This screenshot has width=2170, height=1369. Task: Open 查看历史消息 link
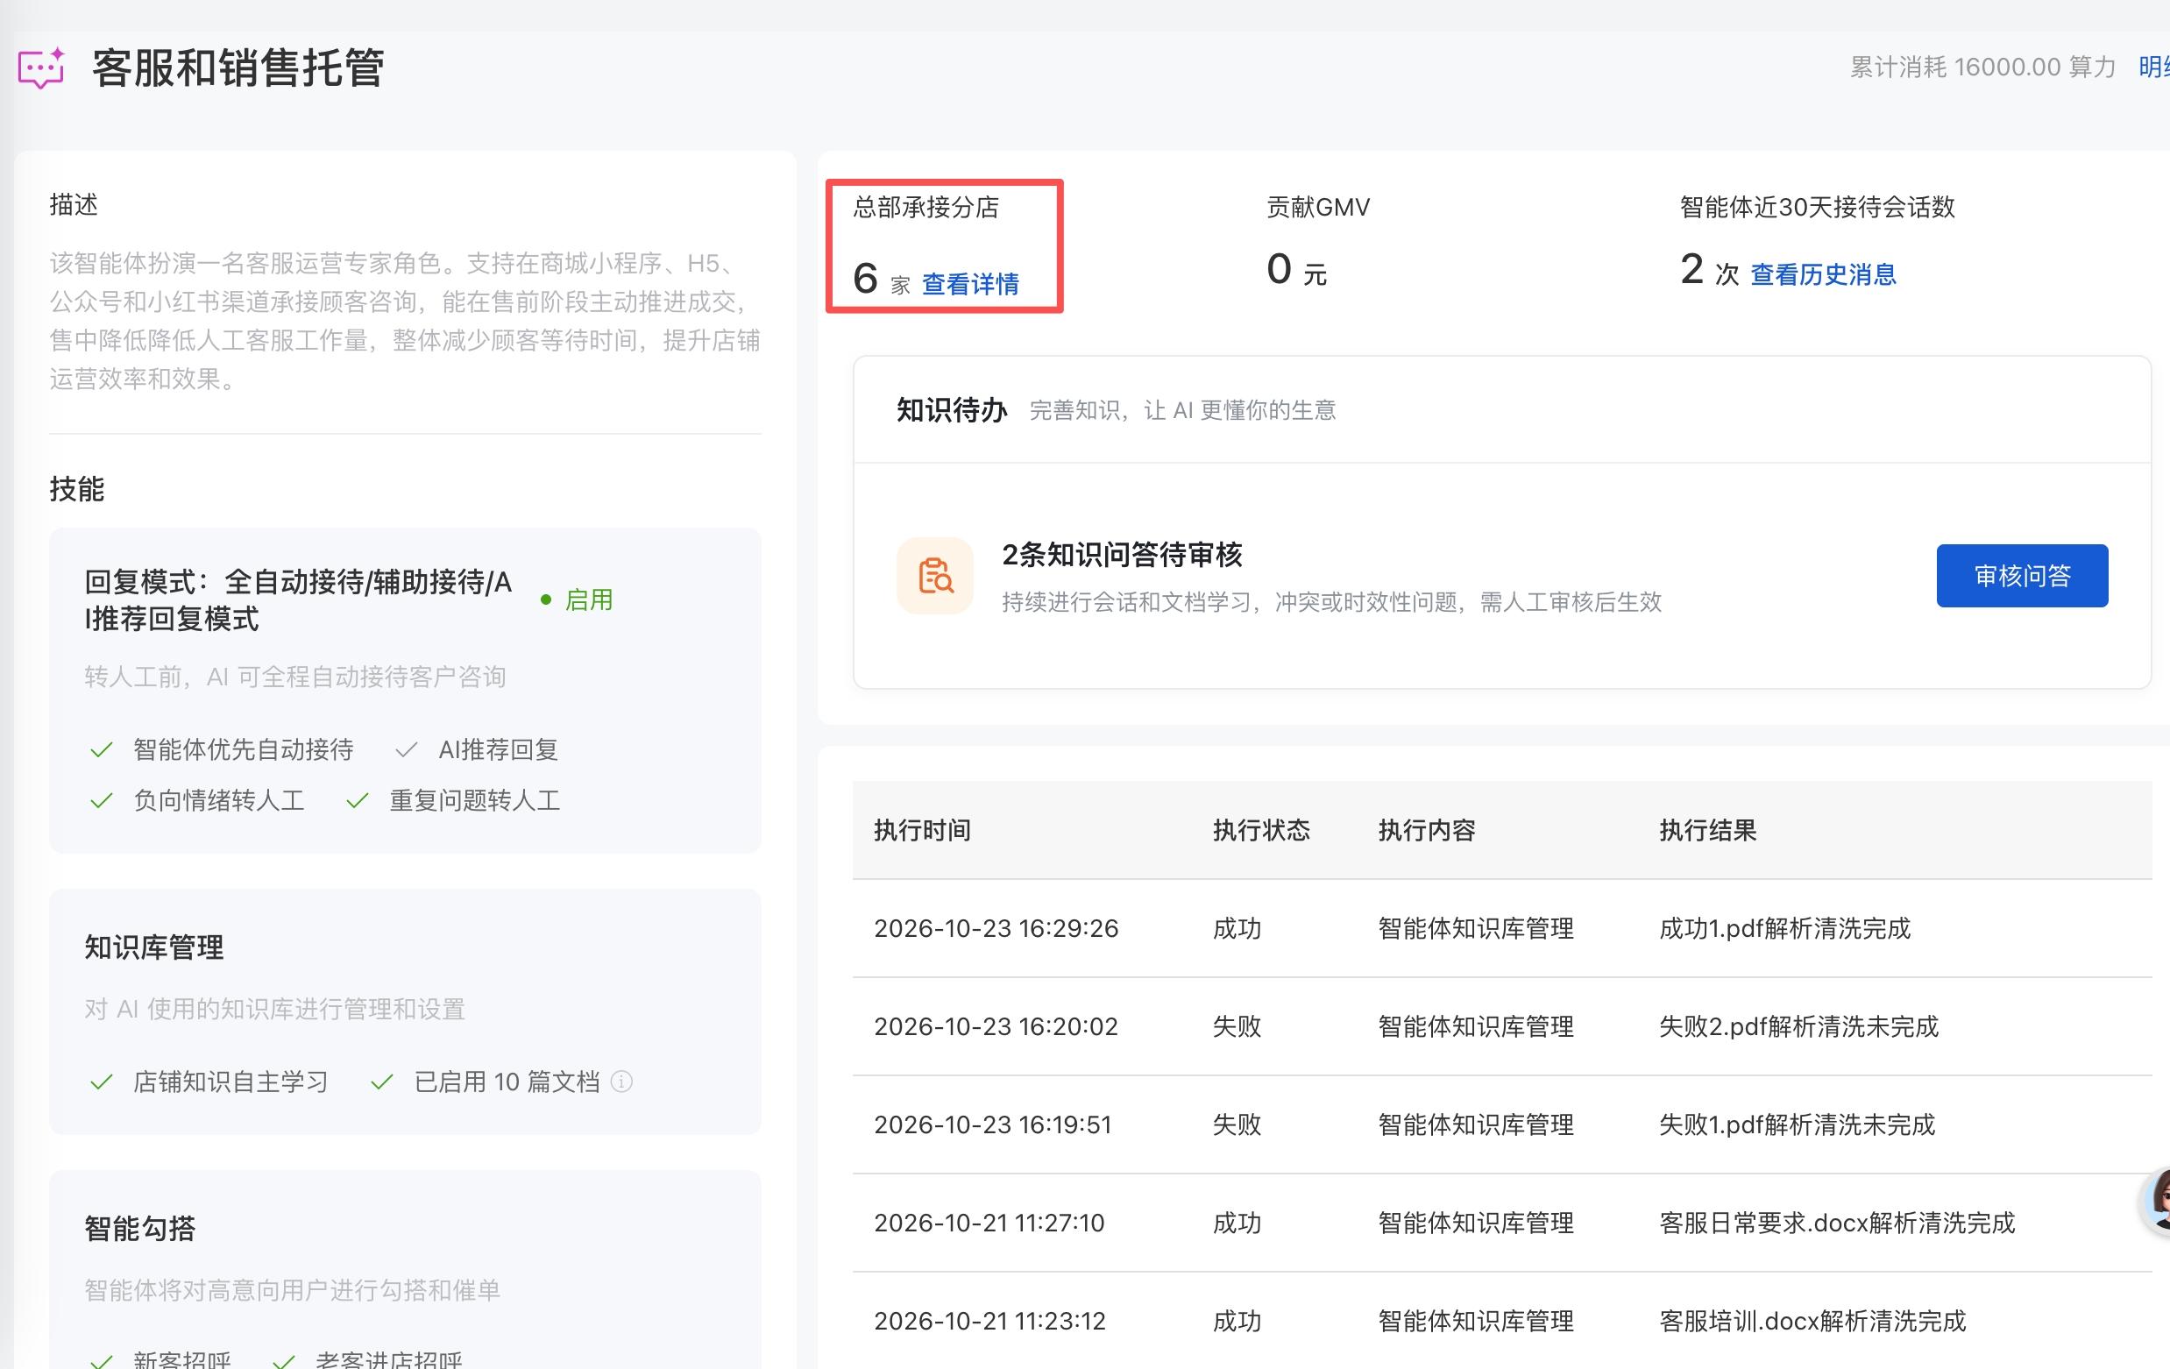click(x=1823, y=274)
